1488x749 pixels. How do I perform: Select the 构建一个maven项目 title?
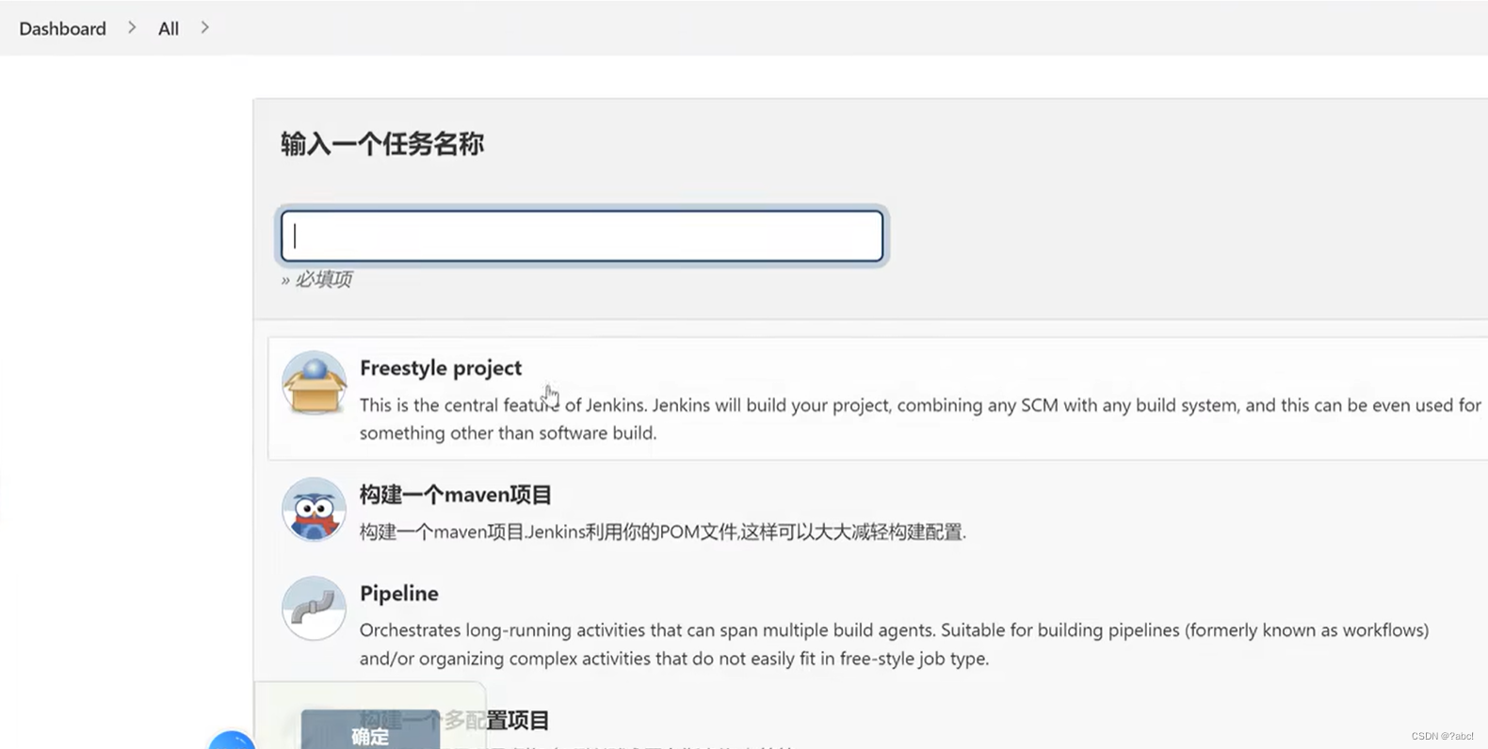click(456, 494)
